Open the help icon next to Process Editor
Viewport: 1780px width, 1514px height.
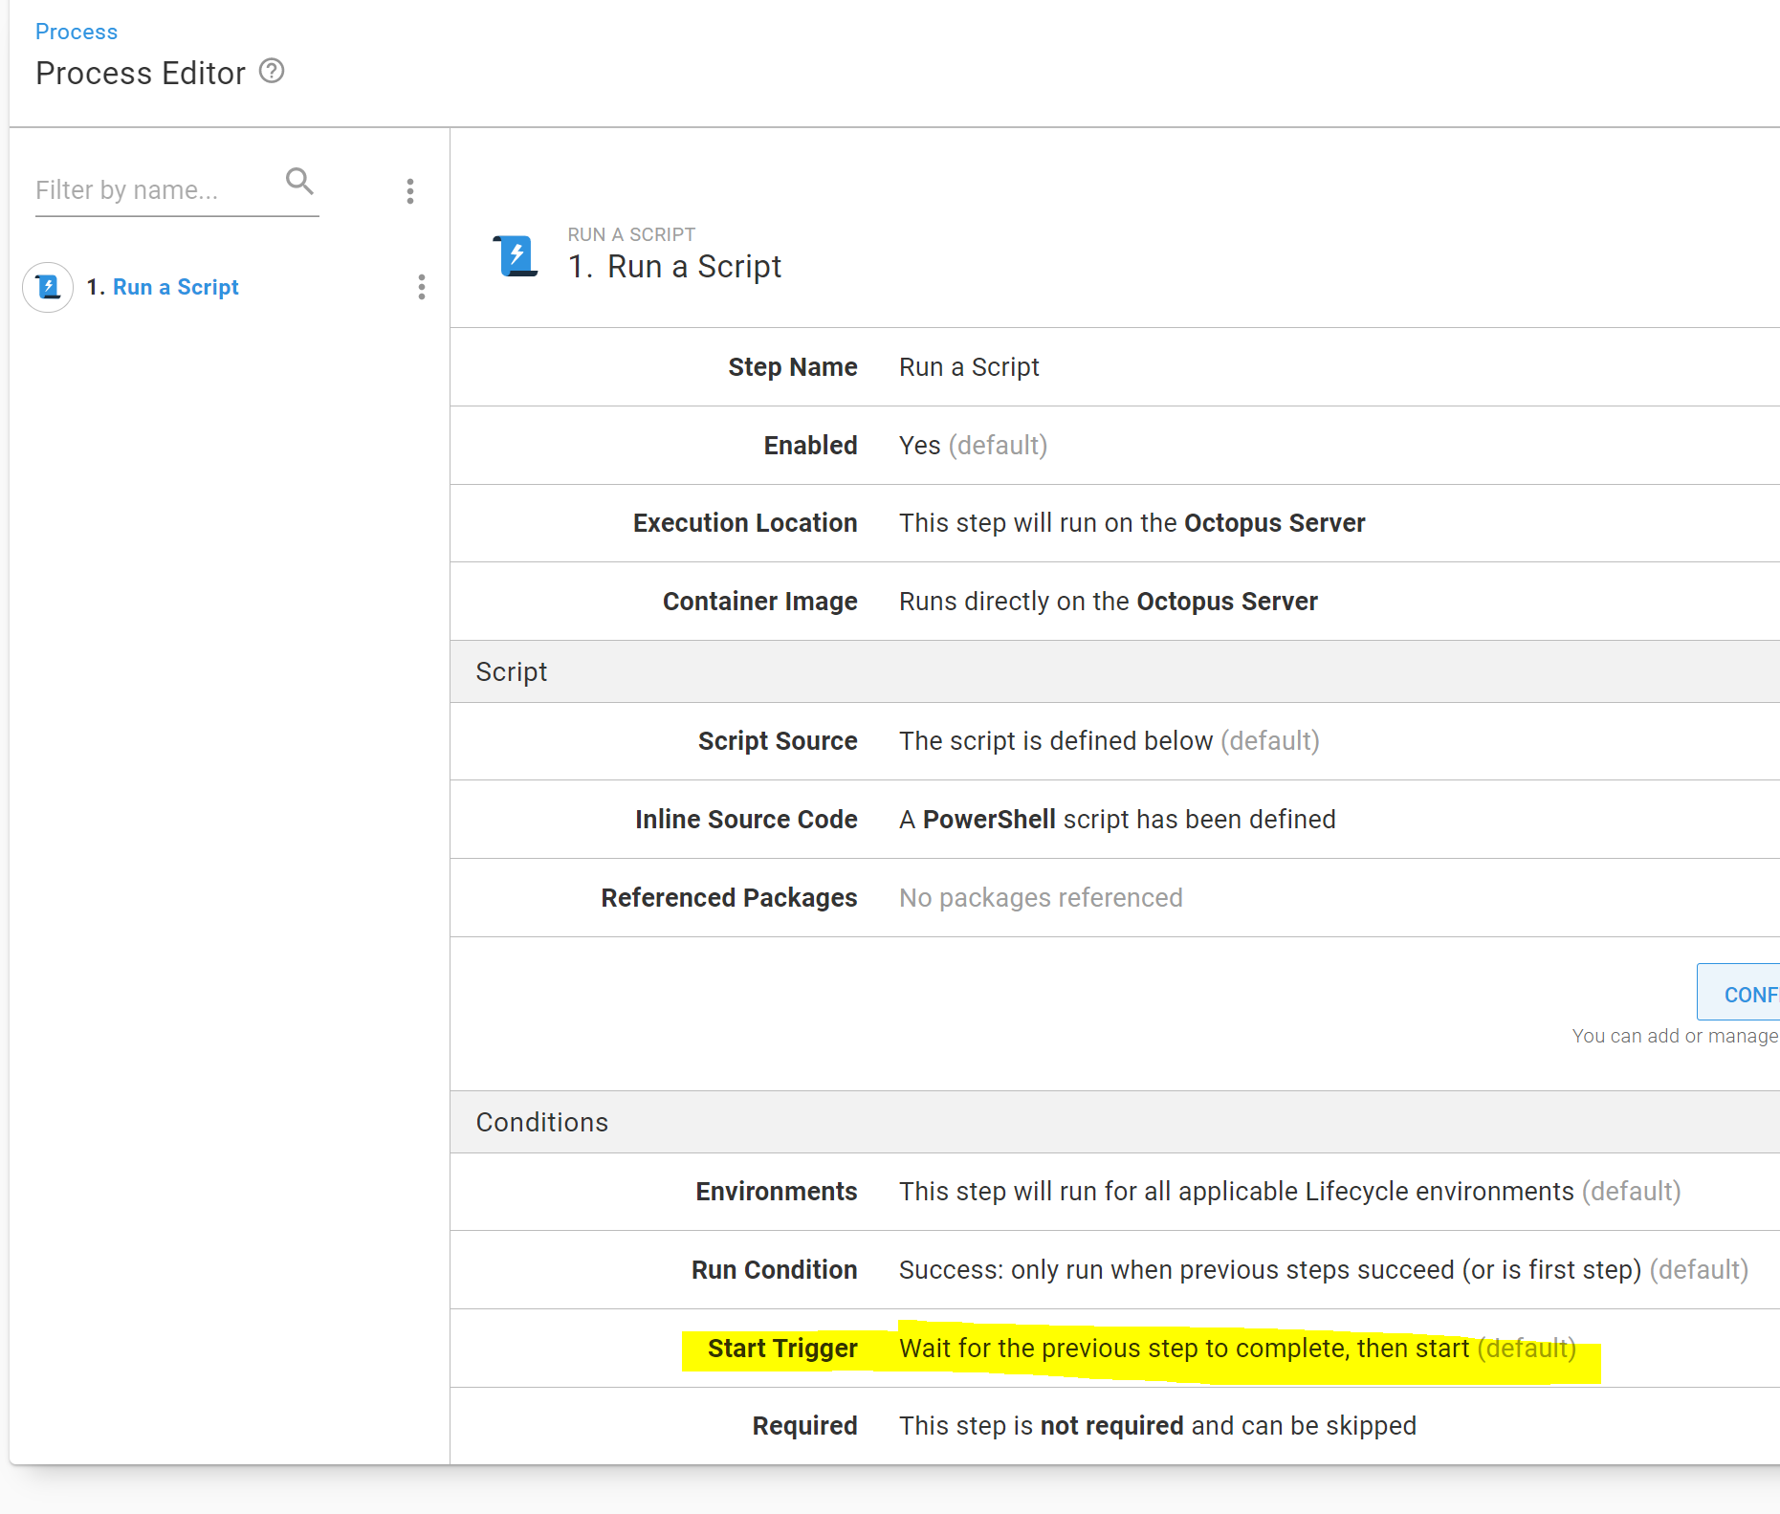(271, 71)
